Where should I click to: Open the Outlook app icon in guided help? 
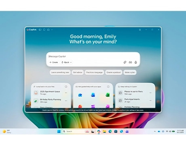click(80, 95)
